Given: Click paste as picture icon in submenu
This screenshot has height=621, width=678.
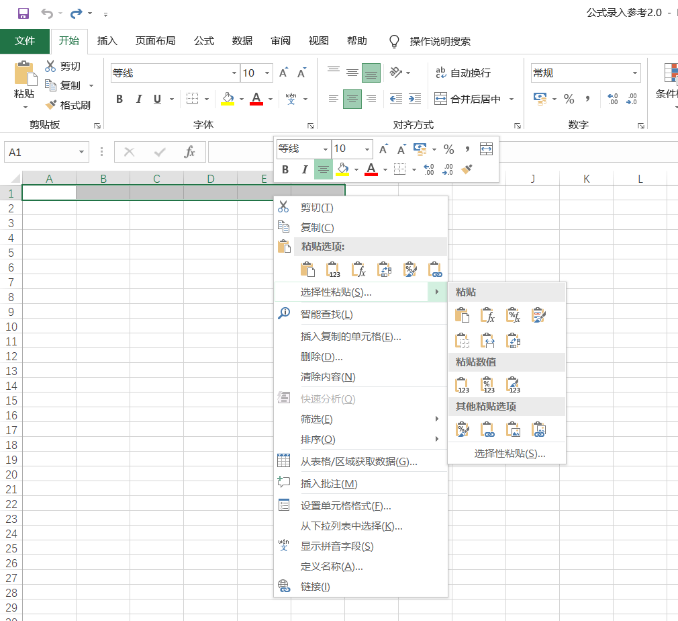Looking at the screenshot, I should coord(513,429).
